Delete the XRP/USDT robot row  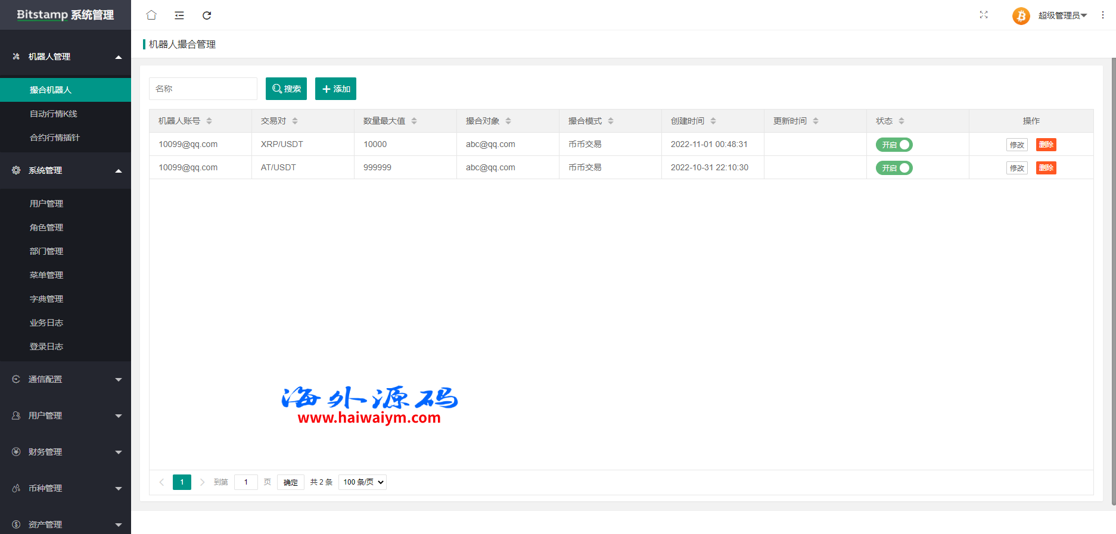tap(1046, 145)
